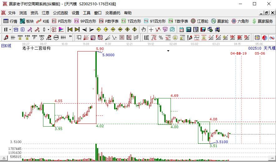The width and height of the screenshot is (276, 162).
Task: Open the 工具 menu
Action: click(x=87, y=13)
